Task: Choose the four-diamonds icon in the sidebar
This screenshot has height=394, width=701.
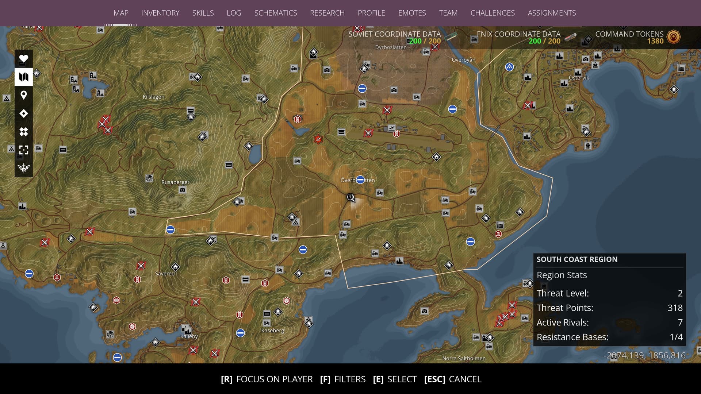Action: click(24, 132)
